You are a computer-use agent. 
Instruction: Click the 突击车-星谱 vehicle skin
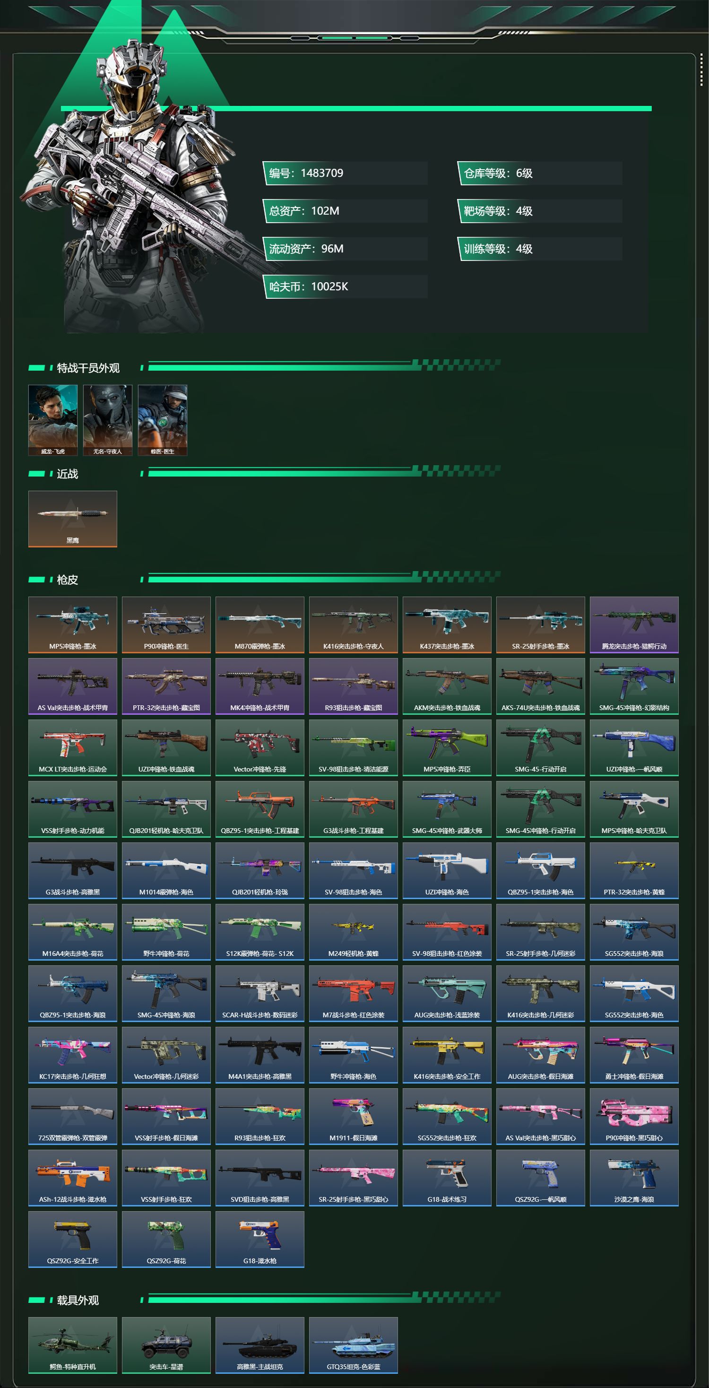coord(166,1345)
